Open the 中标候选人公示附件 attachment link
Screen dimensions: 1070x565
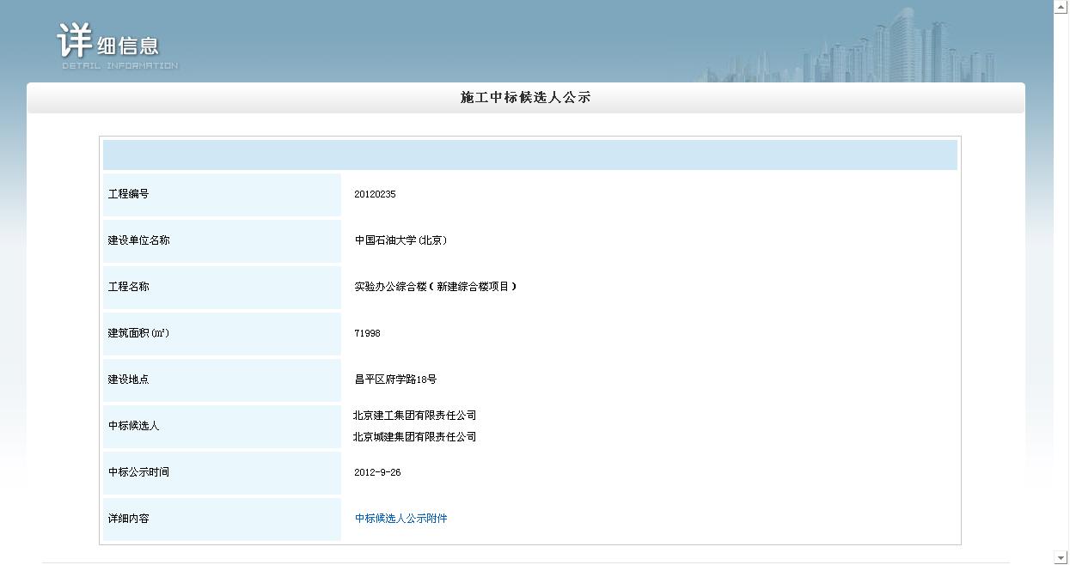(400, 519)
